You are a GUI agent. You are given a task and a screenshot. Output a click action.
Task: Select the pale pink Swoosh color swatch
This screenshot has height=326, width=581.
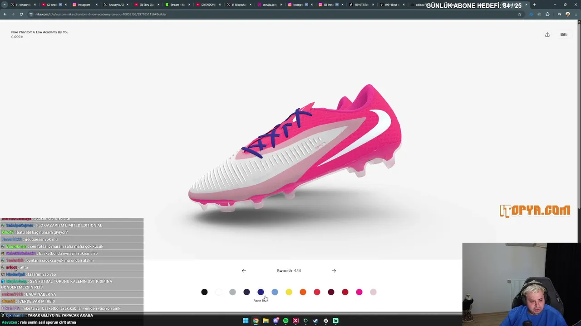(x=373, y=292)
